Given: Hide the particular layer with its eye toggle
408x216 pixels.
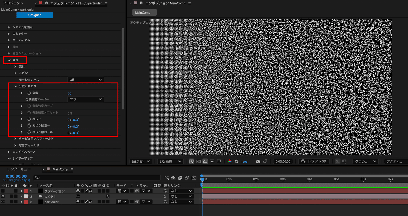Looking at the screenshot, I should coord(3,201).
